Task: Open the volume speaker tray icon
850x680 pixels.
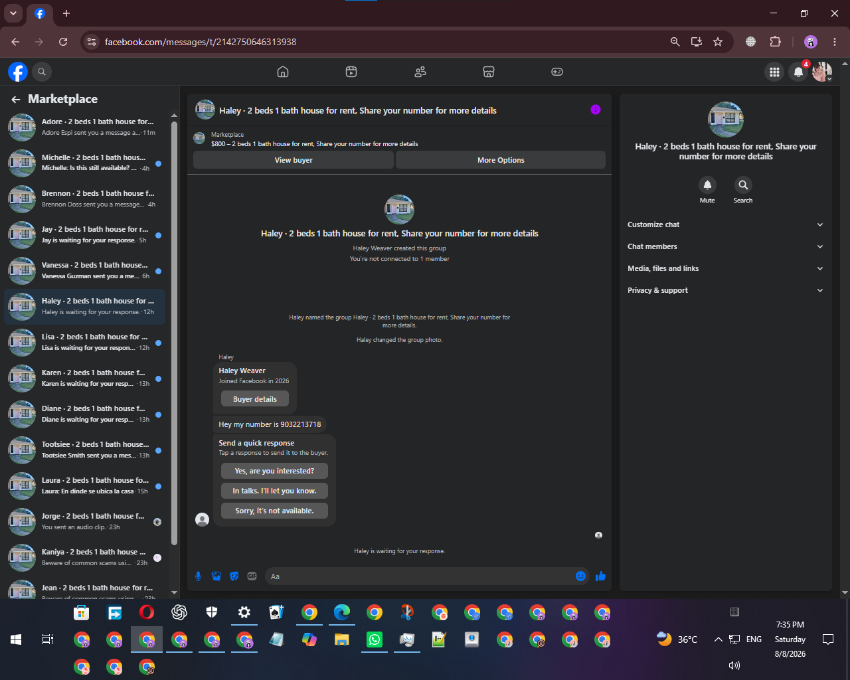Action: tap(734, 665)
